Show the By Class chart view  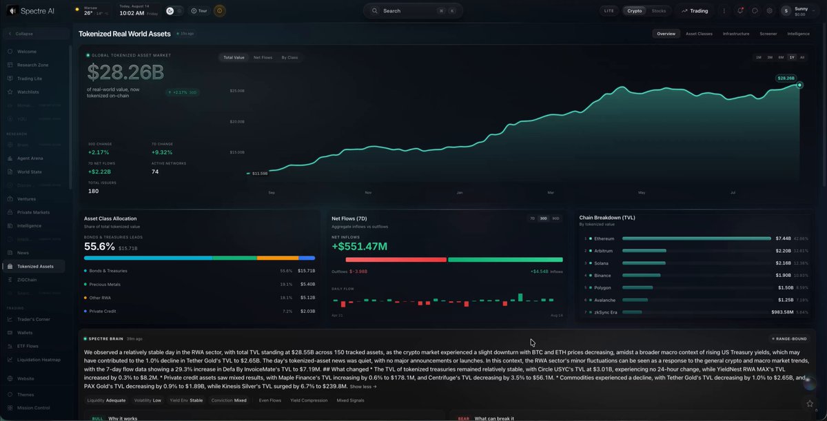point(289,57)
